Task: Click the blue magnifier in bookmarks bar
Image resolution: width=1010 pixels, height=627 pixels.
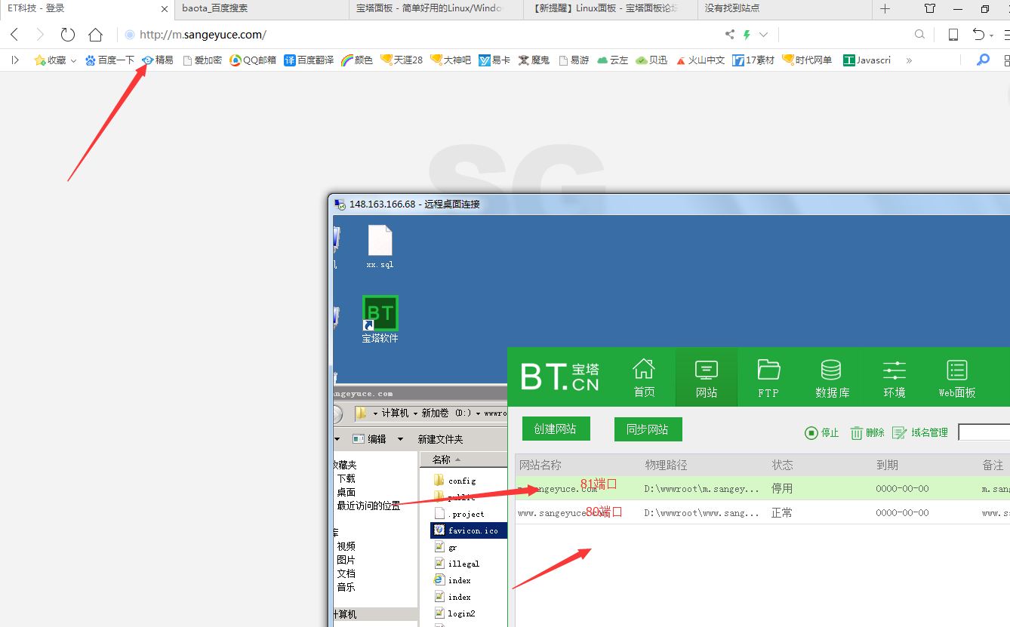Action: pyautogui.click(x=983, y=60)
